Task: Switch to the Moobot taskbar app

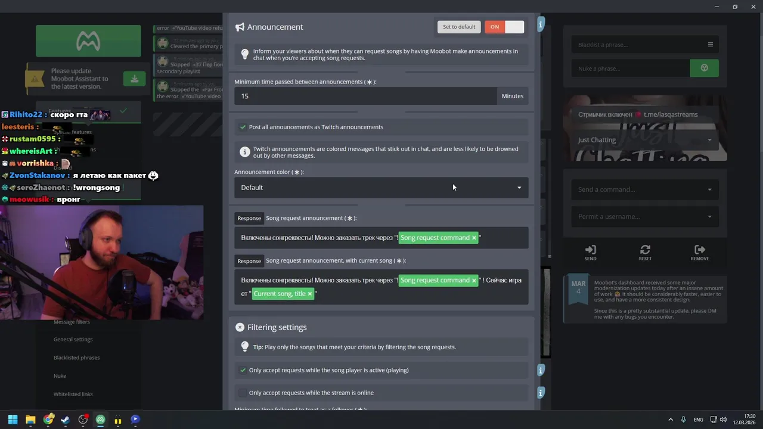Action: click(x=100, y=419)
